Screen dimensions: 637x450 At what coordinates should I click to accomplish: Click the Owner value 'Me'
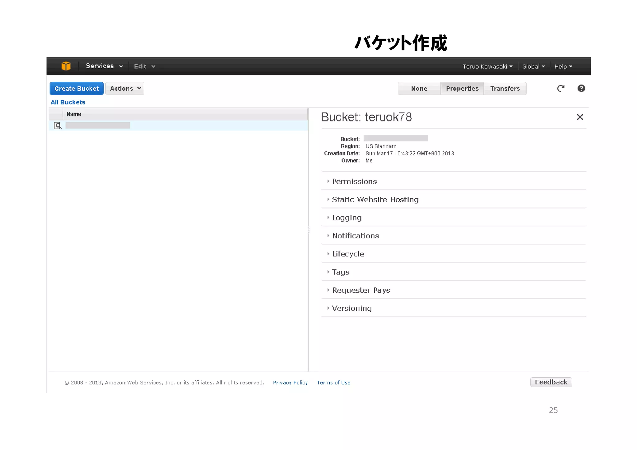point(369,161)
